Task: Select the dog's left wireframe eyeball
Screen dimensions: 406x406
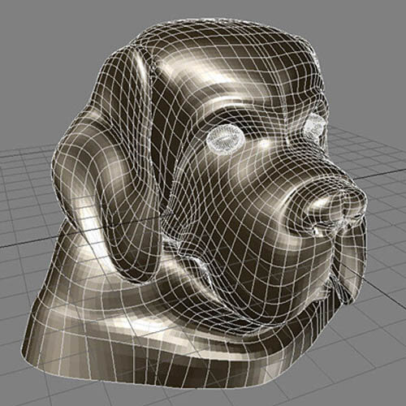Action: 224,139
